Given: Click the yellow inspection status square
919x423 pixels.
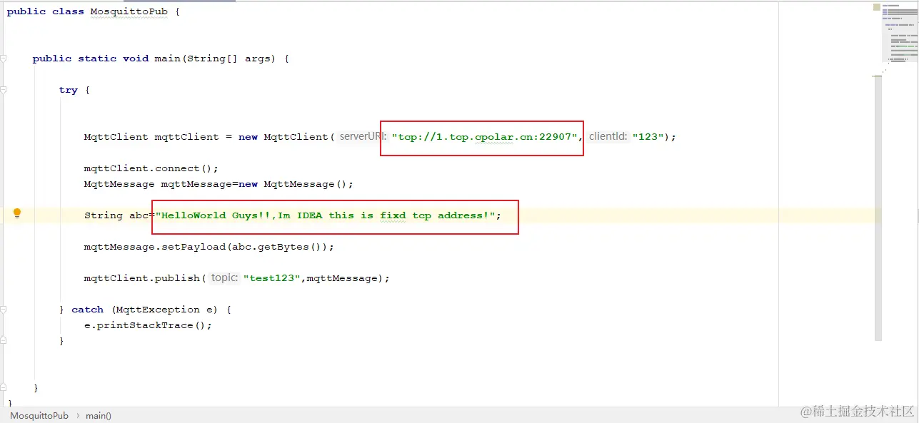Looking at the screenshot, I should 876,7.
